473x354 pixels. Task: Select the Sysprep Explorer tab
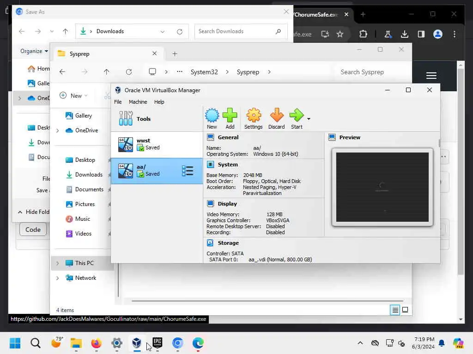click(x=107, y=54)
